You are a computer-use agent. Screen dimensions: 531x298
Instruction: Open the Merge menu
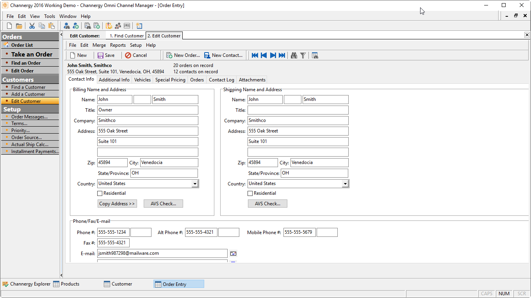click(x=99, y=45)
